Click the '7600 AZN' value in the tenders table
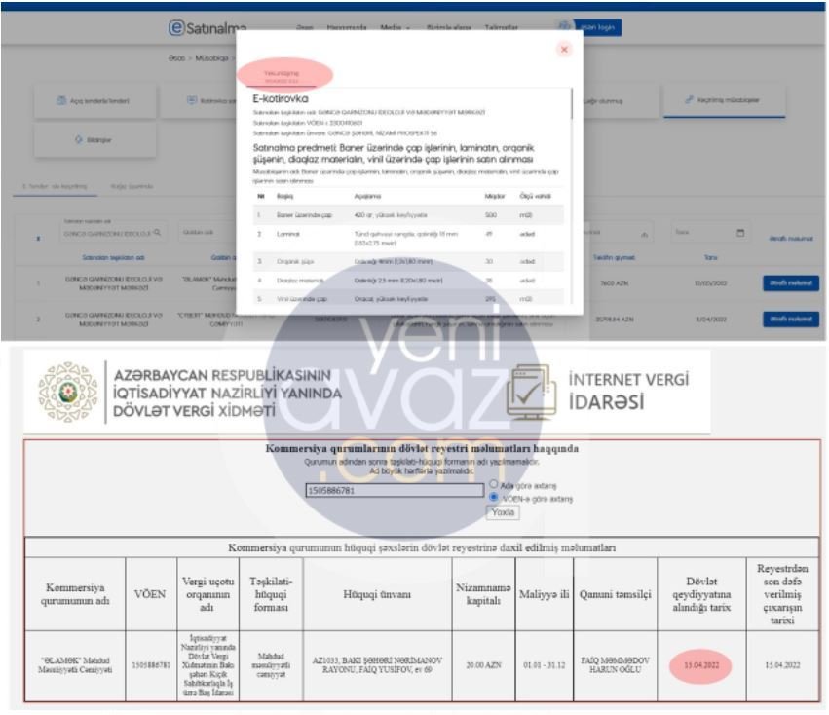This screenshot has height=715, width=829. (x=615, y=283)
